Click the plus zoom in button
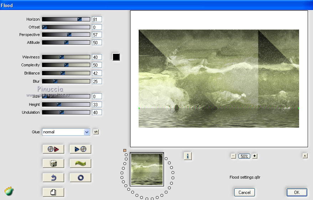 (255, 156)
